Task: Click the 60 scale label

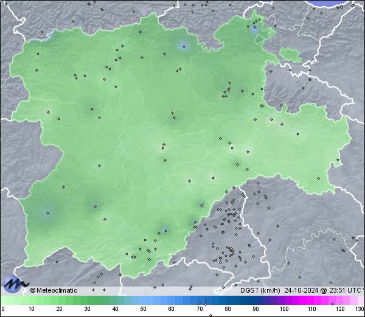Action: point(172,309)
